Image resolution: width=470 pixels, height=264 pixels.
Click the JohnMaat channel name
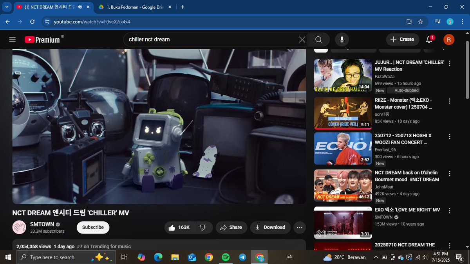coord(384,187)
